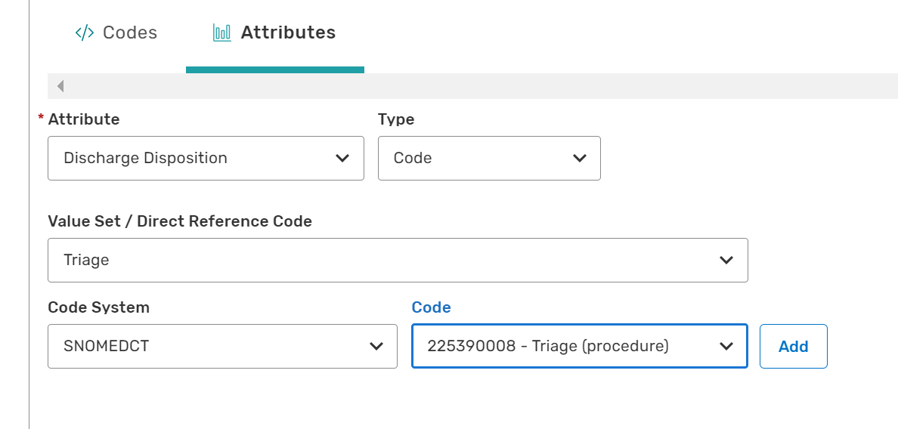Click the chevron arrow in the SNOMEDCT field
Image resolution: width=898 pixels, height=429 pixels.
(x=376, y=347)
